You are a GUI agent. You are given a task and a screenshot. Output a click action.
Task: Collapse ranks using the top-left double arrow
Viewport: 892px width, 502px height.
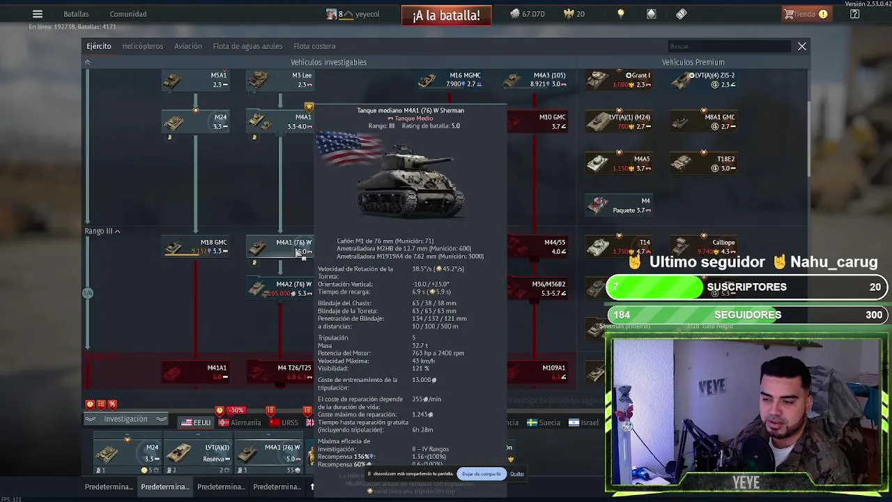coord(87,62)
